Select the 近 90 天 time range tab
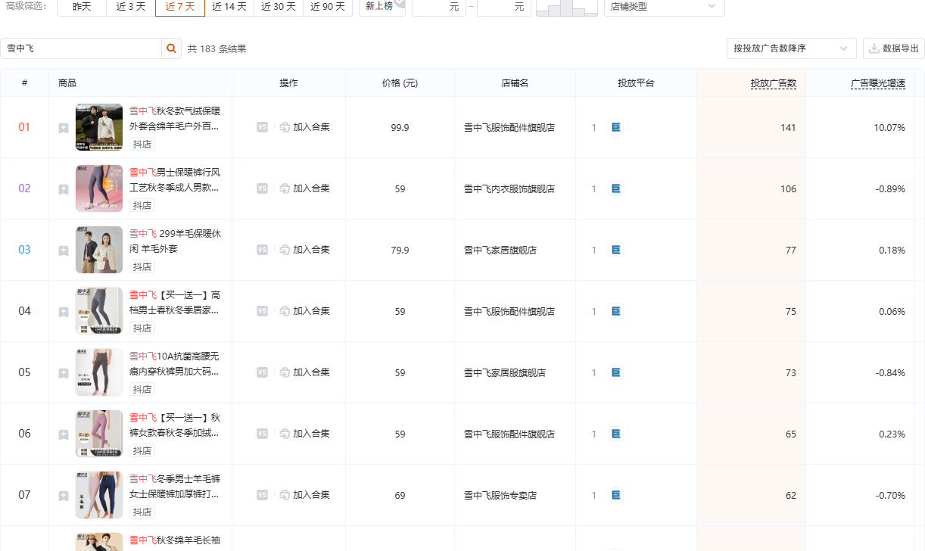Screen dimensions: 925x551 pyautogui.click(x=328, y=7)
